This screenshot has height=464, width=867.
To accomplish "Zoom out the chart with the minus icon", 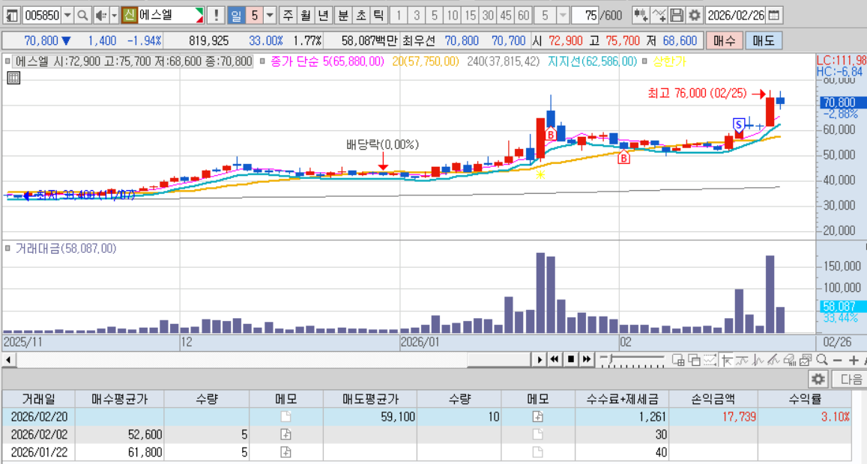I will click(x=837, y=360).
